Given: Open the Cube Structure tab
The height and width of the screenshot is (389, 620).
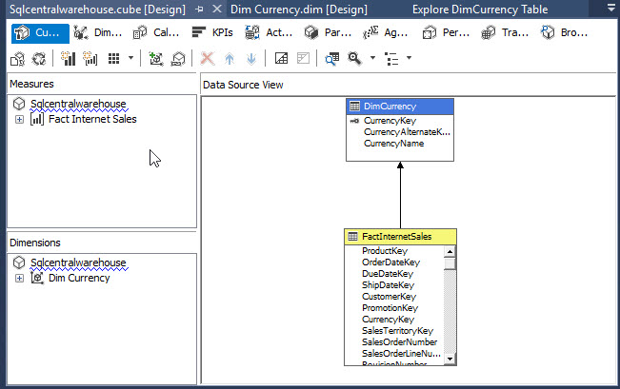Looking at the screenshot, I should coord(40,32).
